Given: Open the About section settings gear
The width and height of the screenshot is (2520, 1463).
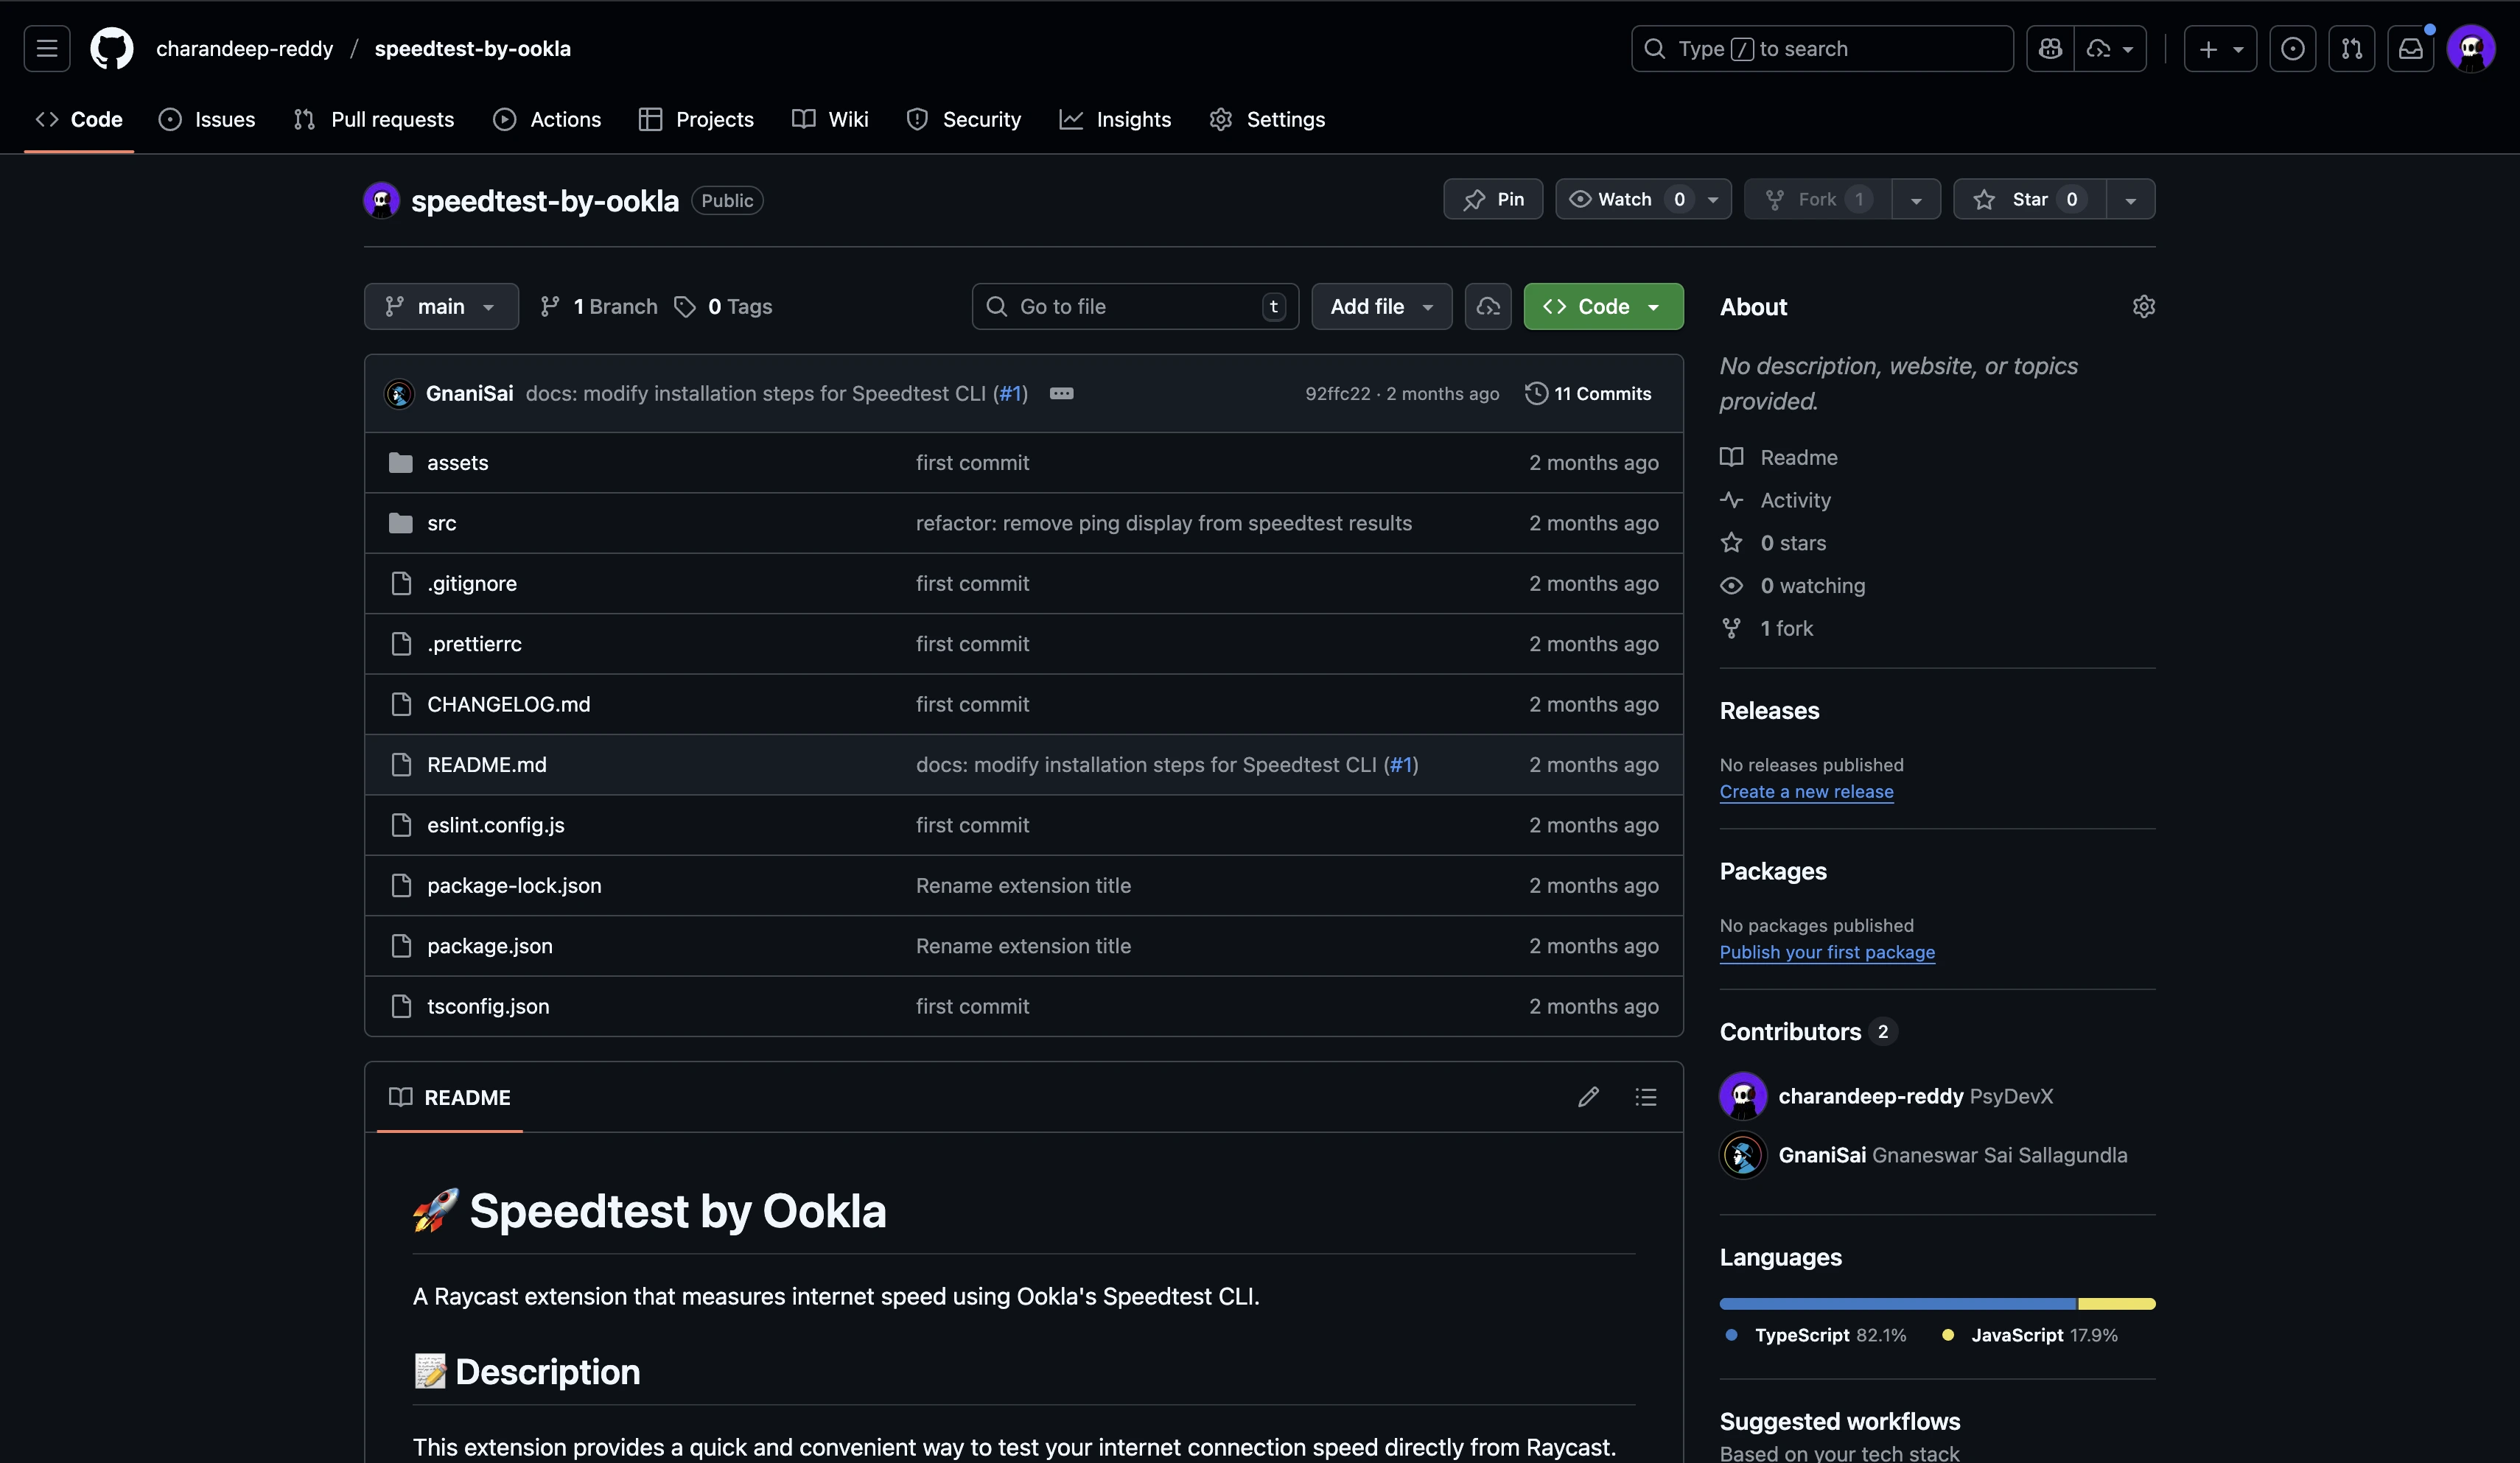Looking at the screenshot, I should [2145, 306].
